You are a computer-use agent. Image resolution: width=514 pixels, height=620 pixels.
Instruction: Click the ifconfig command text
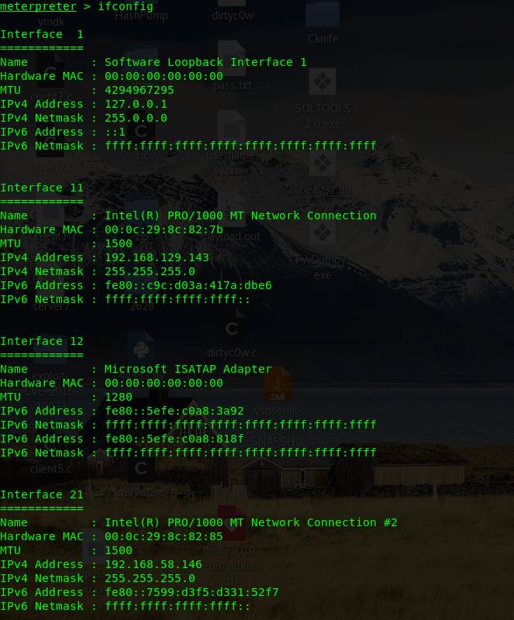(126, 6)
